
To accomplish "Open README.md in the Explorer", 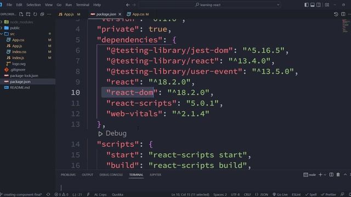I will pyautogui.click(x=20, y=88).
